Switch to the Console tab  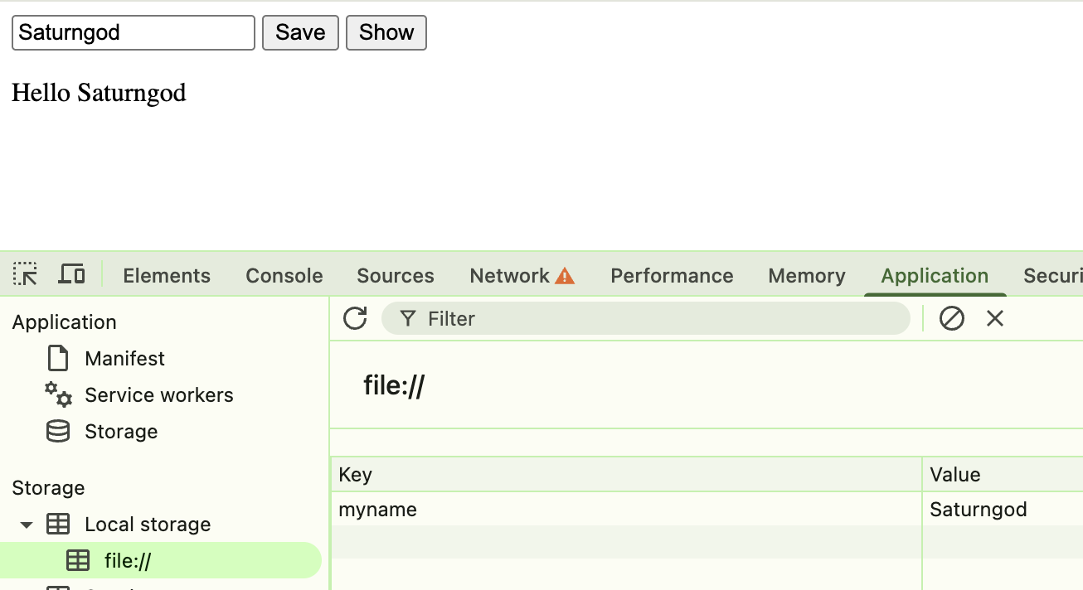pyautogui.click(x=284, y=276)
